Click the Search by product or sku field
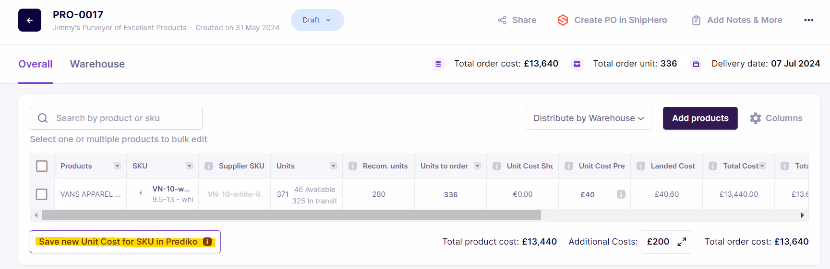 (x=116, y=118)
